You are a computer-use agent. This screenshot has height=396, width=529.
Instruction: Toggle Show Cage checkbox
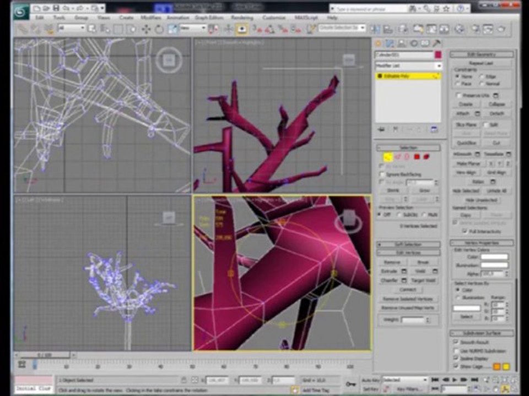456,366
